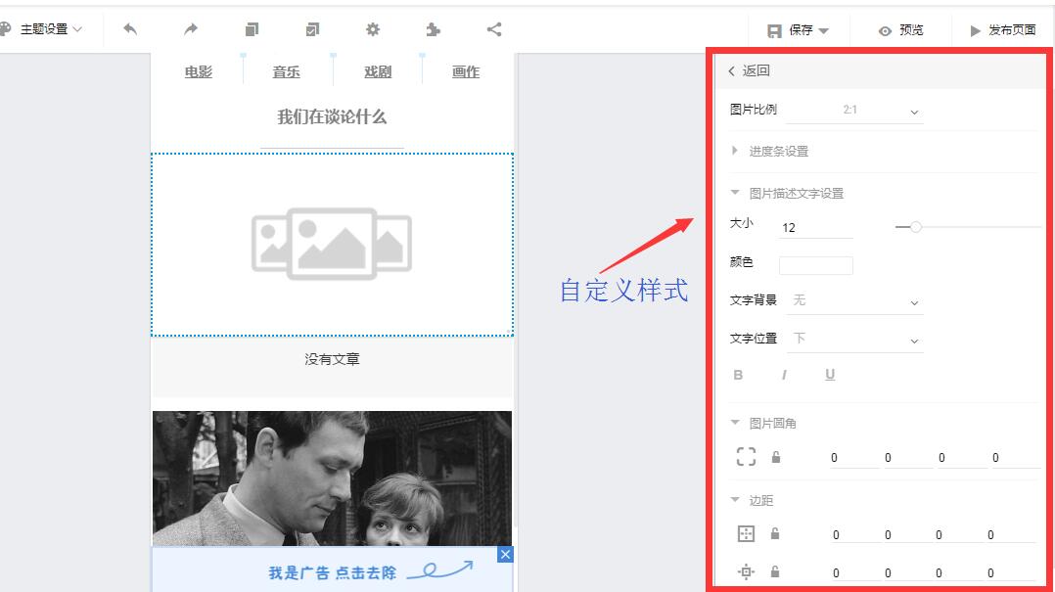Switch to the 电影 tab

coord(199,72)
